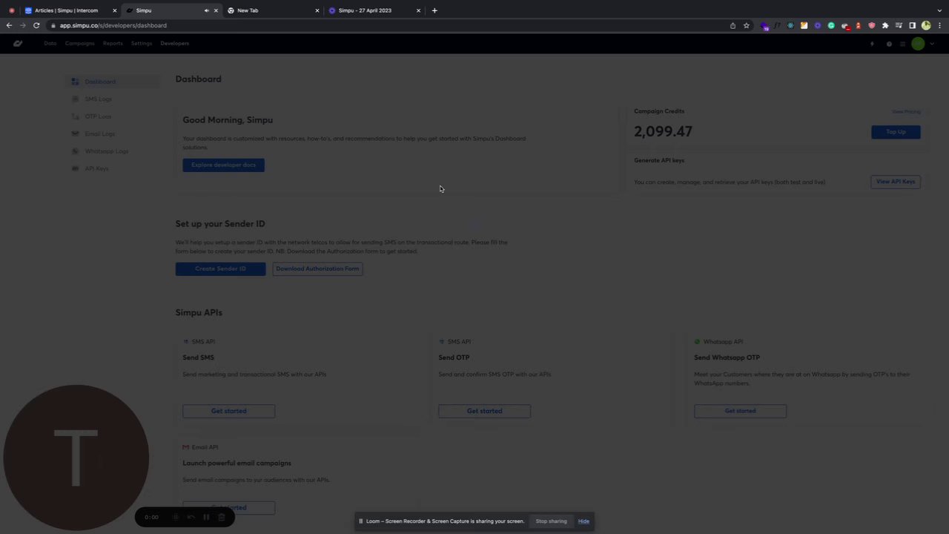Expand the account dropdown chevron beside the avatar
Screen dimensions: 949x534
pos(932,44)
